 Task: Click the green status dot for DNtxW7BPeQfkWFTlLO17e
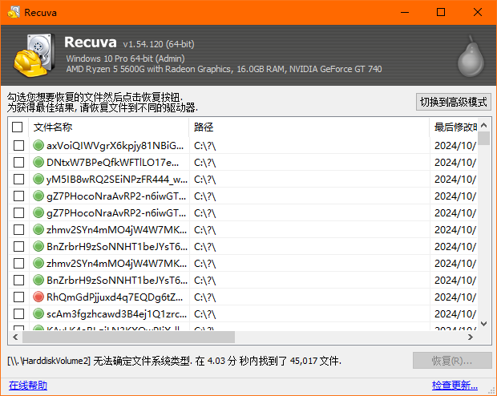(x=38, y=163)
